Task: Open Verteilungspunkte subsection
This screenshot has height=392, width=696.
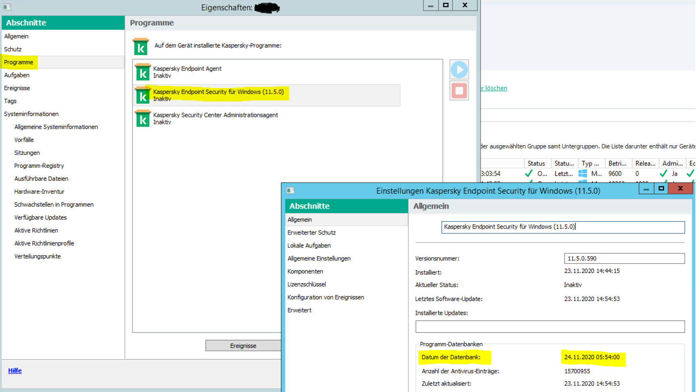Action: [x=37, y=256]
